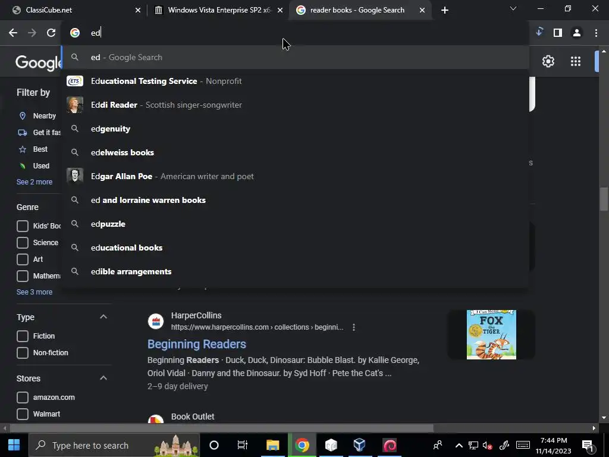Pick the edelweiss books suggestion
Screen dimensions: 609x457
coord(295,153)
